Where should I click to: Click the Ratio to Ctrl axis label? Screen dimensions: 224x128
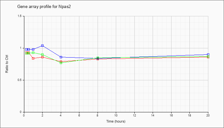point(7,64)
